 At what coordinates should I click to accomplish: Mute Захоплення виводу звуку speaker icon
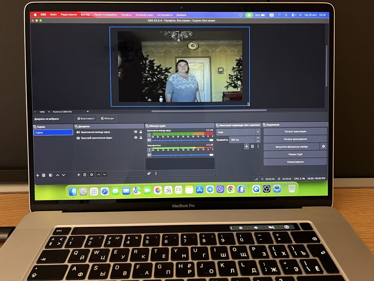click(149, 140)
